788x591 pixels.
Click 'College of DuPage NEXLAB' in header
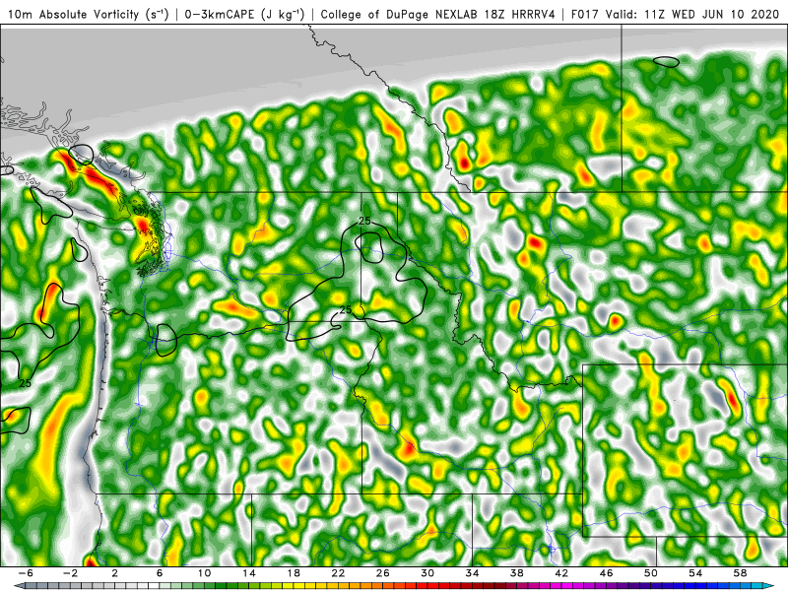(x=400, y=14)
